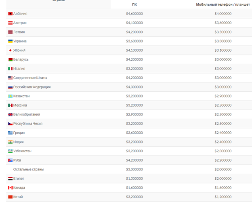
Task: Select the Казахстан country name
Action: [x=21, y=96]
